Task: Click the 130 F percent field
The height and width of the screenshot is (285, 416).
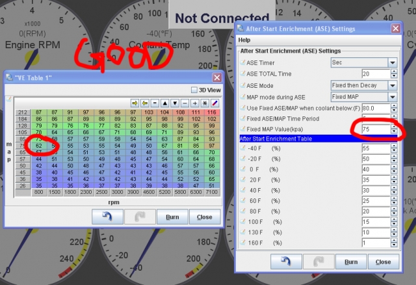Action: 376,232
